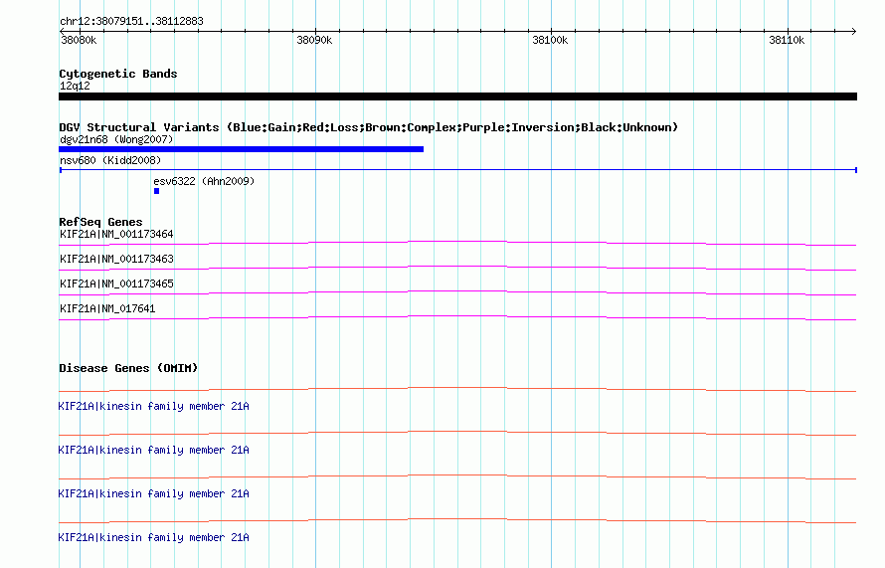Click the small blue esv6322 variant square
Viewport: 885px width, 568px height.
coord(157,191)
